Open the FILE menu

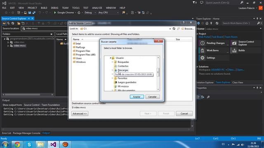tap(4, 8)
